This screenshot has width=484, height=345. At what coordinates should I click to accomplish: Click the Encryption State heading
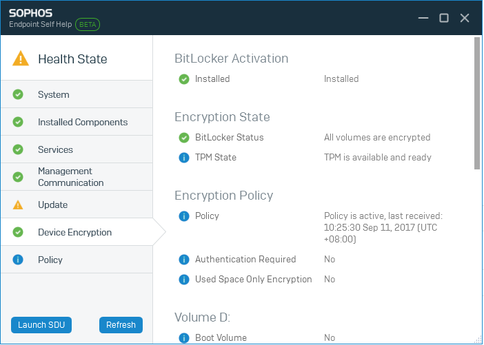[222, 117]
